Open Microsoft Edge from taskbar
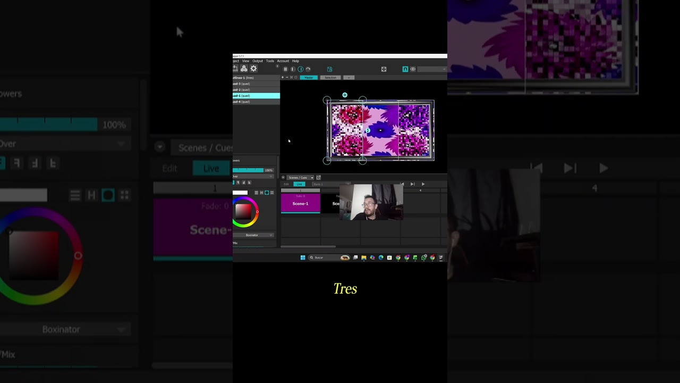The image size is (680, 383). 381,257
